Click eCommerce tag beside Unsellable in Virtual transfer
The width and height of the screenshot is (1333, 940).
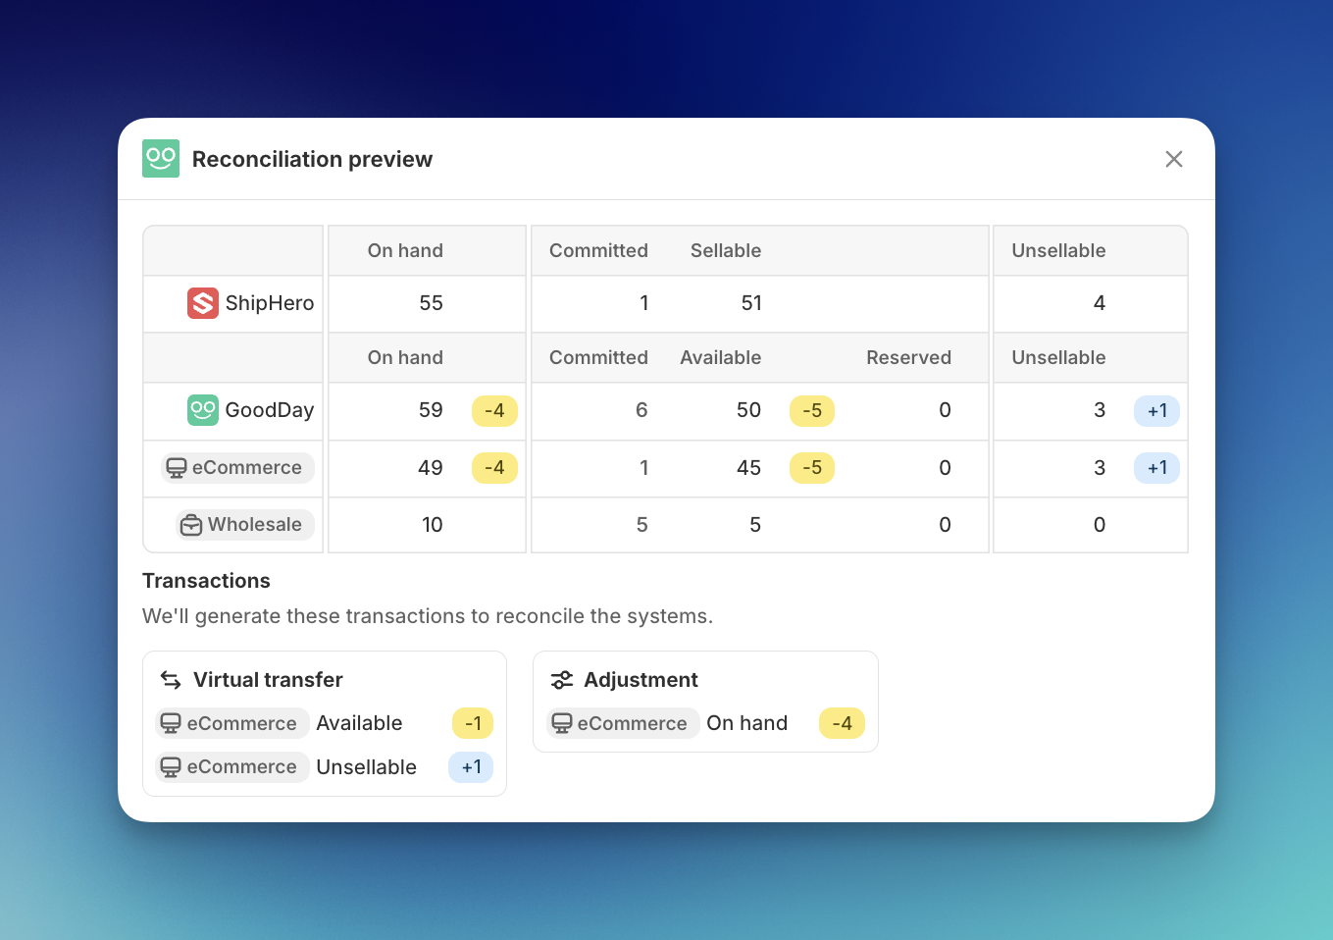pyautogui.click(x=232, y=766)
